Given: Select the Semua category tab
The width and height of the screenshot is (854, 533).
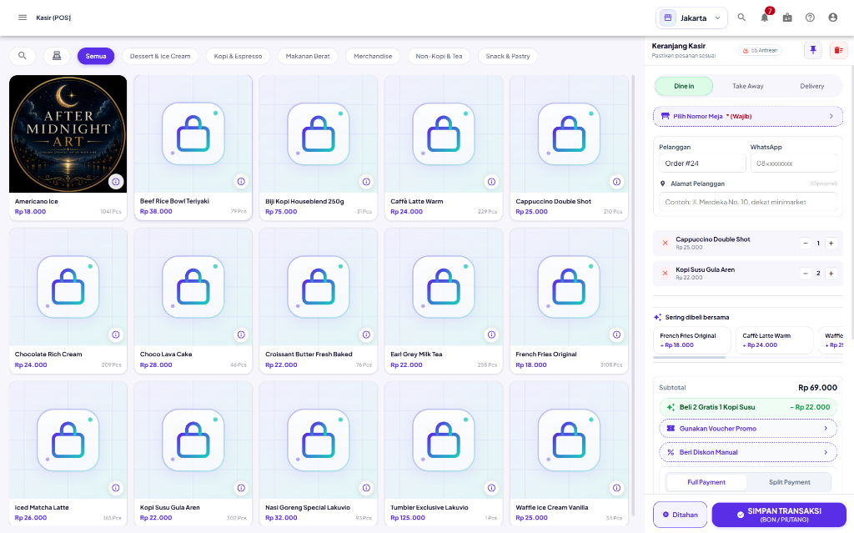Looking at the screenshot, I should click(x=96, y=56).
